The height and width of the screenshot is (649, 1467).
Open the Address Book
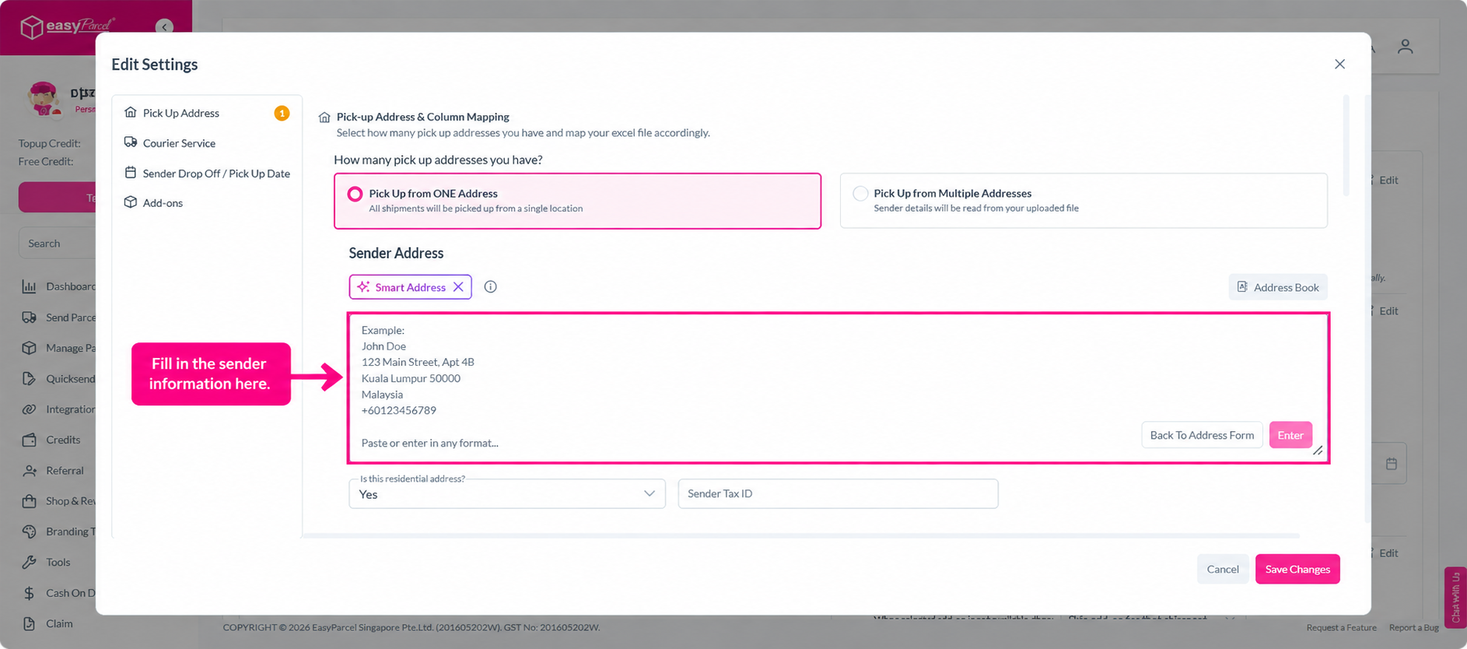[1278, 287]
